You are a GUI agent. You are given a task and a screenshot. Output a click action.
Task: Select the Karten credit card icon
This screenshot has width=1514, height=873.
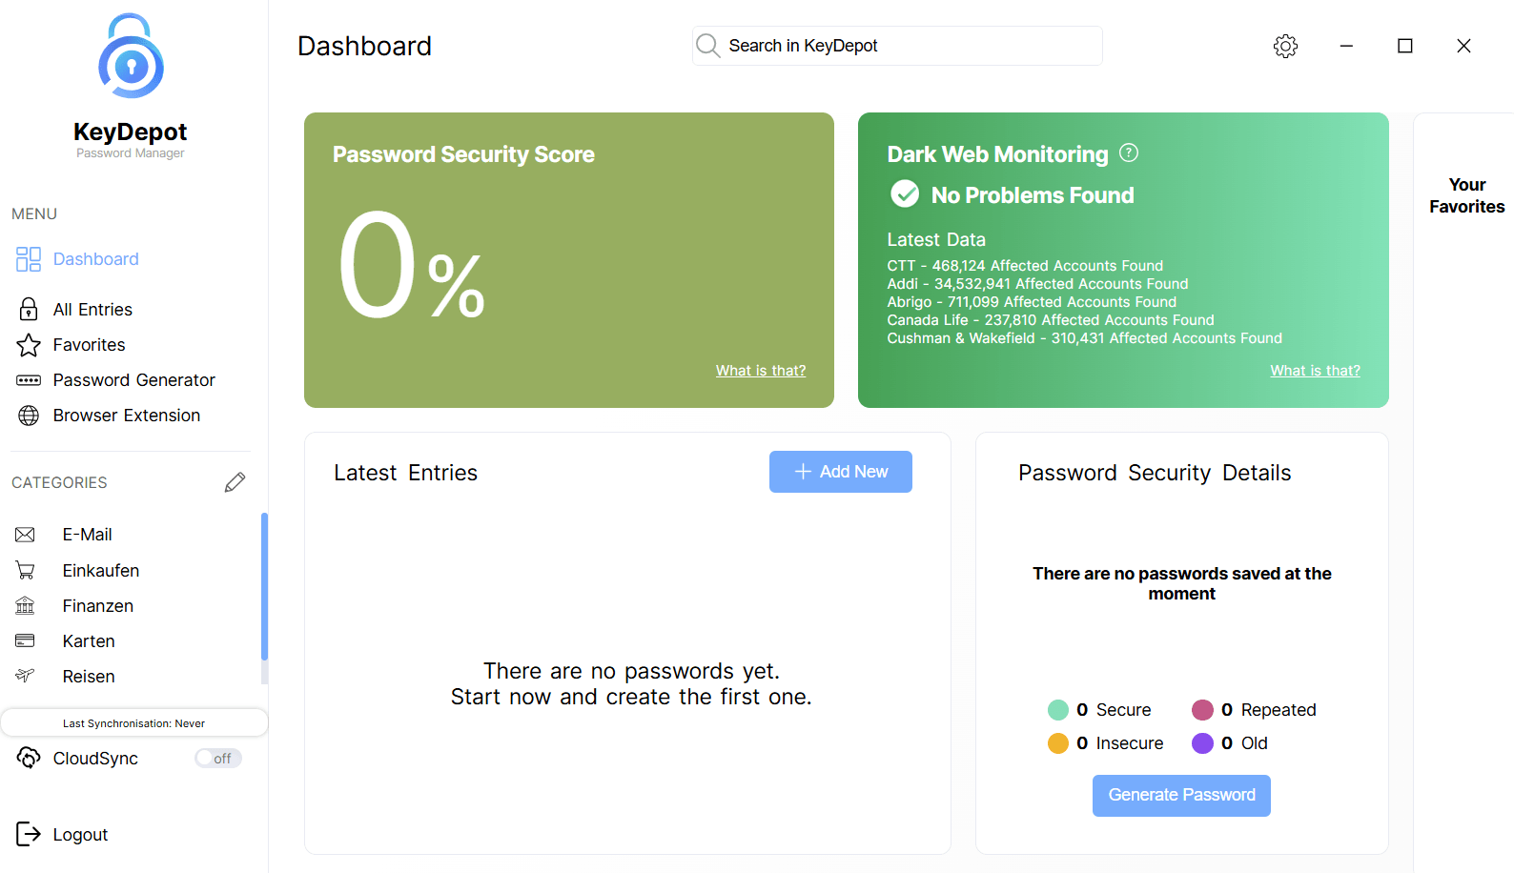click(x=26, y=640)
